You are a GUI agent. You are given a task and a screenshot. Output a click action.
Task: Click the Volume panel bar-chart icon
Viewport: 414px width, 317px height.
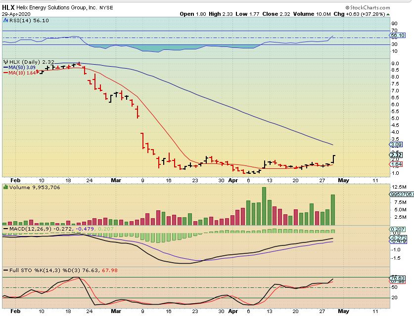click(x=5, y=187)
